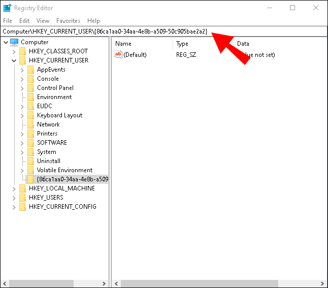The image size is (328, 288).
Task: Click the Computer monitor icon
Action: coord(14,42)
